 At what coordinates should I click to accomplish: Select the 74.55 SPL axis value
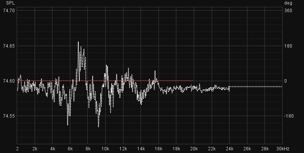9,116
